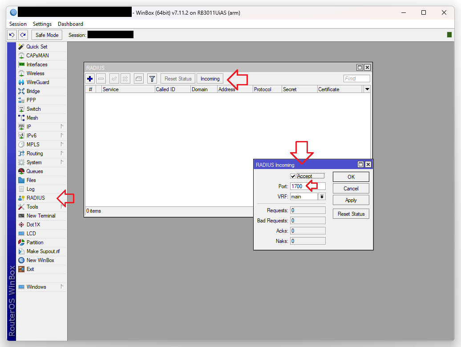461x347 pixels.
Task: Toggle the Accept checkbox in RADIUS Incoming
Action: pos(293,176)
